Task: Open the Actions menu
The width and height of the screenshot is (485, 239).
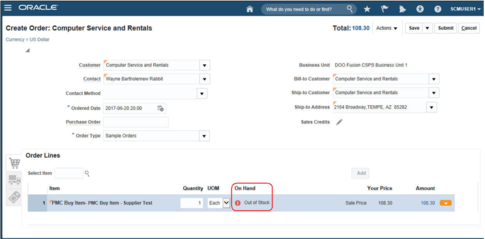Action: (x=387, y=28)
